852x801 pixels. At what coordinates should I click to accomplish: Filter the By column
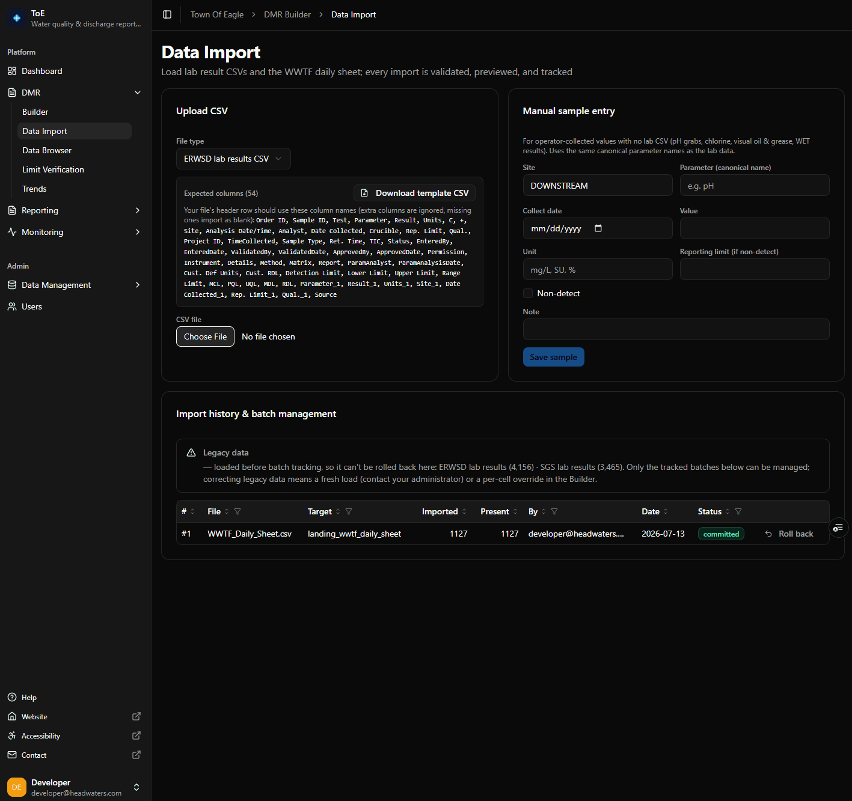pos(554,511)
